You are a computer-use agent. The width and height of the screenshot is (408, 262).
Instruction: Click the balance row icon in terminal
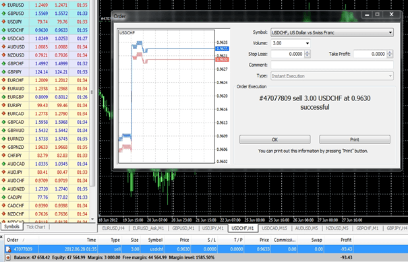tap(8, 257)
